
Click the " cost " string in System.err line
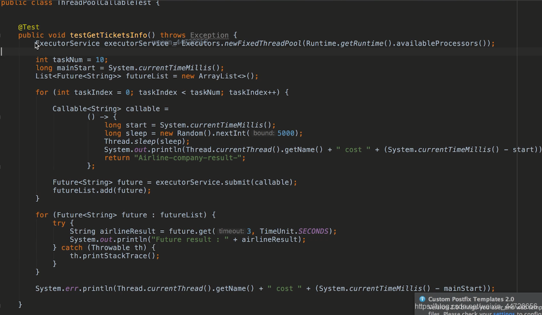285,288
